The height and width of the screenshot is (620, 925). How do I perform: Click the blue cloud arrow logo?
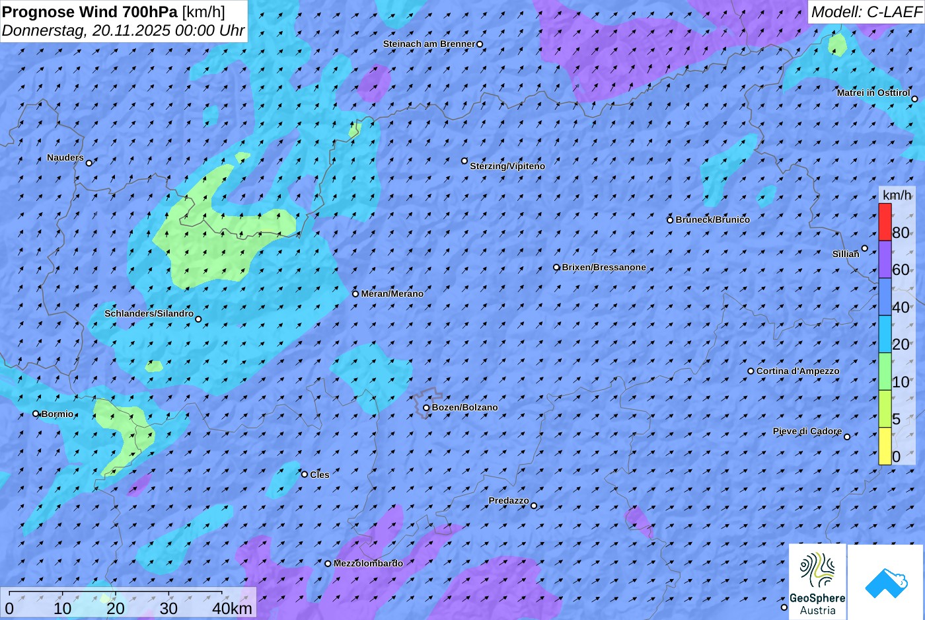(886, 582)
